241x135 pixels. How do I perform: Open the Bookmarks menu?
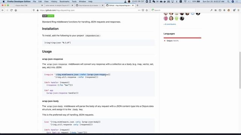[64, 1]
